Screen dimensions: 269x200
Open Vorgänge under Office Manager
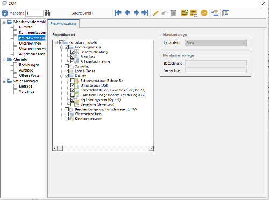27,92
